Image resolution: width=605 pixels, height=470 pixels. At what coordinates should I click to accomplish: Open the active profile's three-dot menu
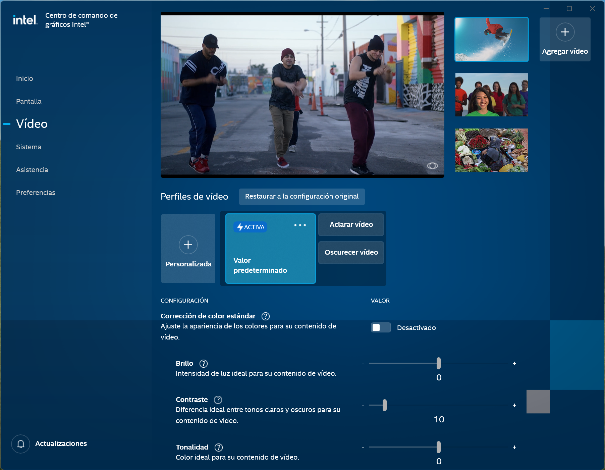coord(300,225)
